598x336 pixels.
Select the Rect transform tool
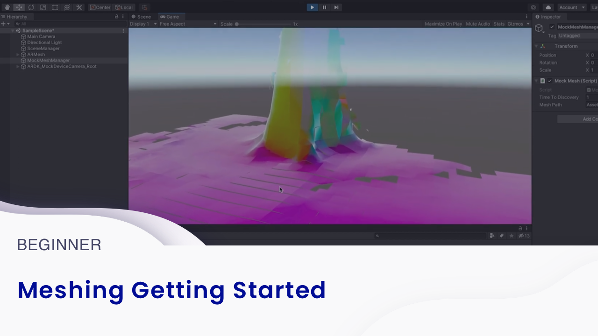tap(55, 7)
